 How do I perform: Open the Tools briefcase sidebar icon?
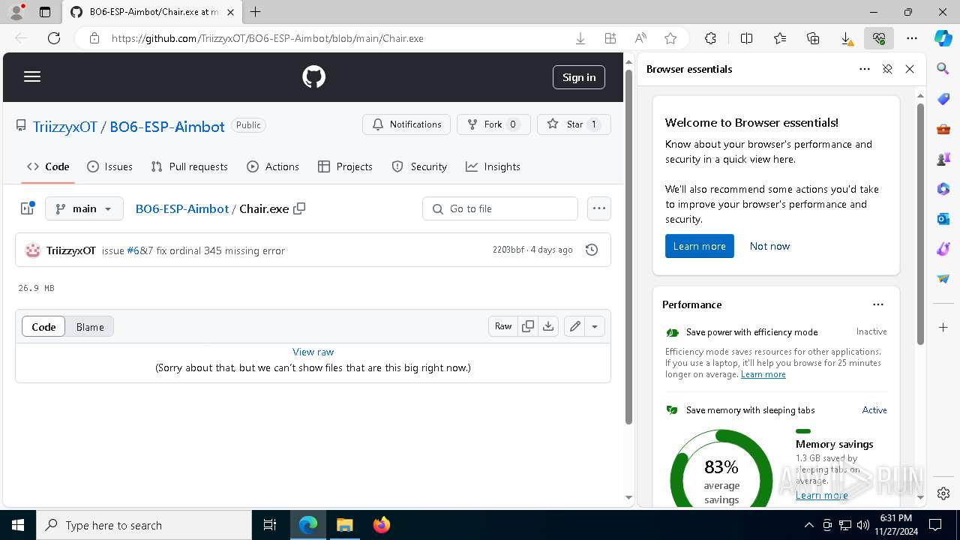click(943, 129)
